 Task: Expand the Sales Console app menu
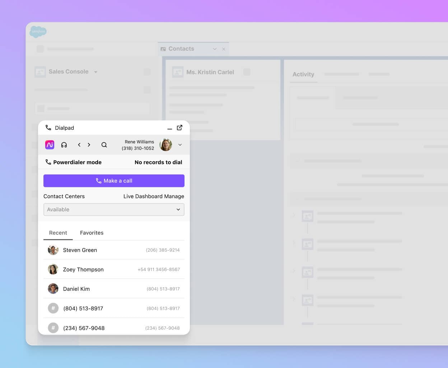(x=96, y=72)
